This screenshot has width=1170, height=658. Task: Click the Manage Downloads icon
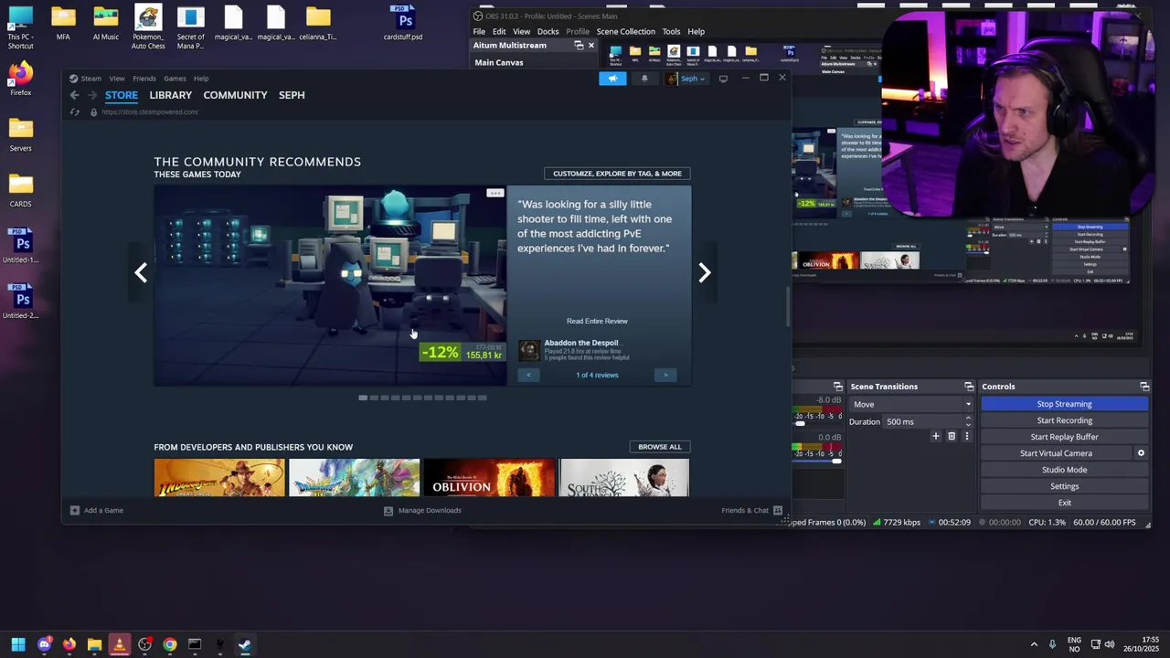point(388,510)
